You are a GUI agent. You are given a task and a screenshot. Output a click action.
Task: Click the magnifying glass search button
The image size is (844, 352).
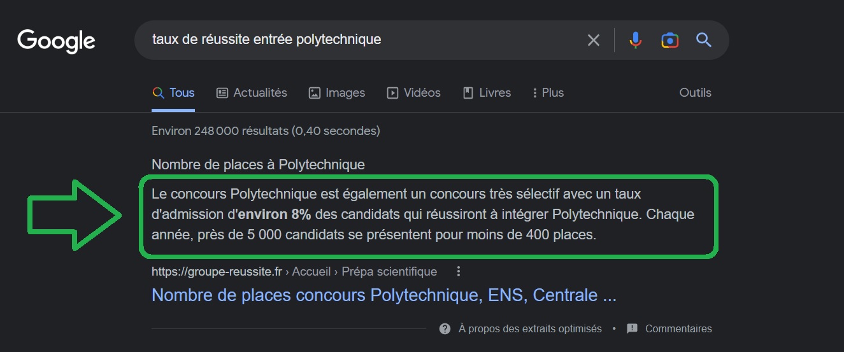(x=703, y=40)
